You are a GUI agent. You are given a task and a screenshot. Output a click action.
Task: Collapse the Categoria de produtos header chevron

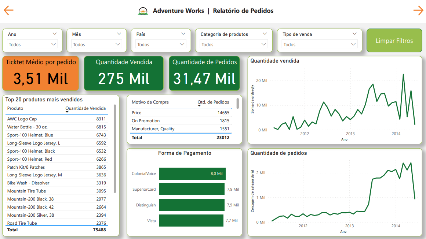(265, 34)
